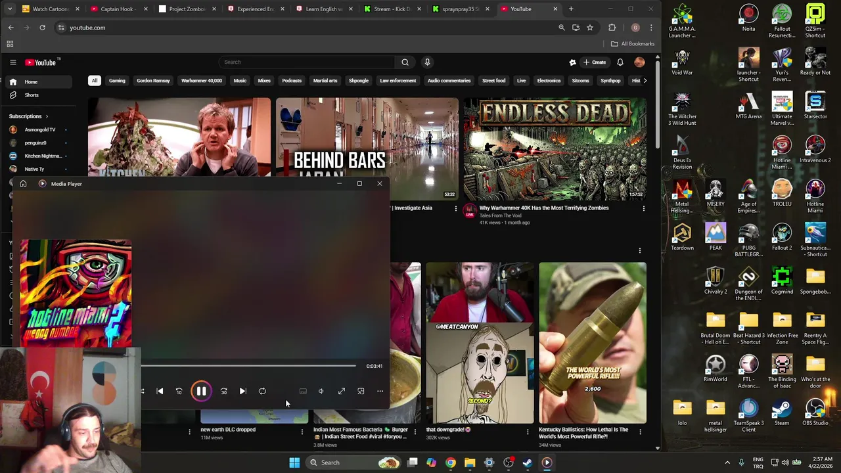The image size is (841, 473).
Task: Open MTG Arena desktop shortcut
Action: point(748,106)
